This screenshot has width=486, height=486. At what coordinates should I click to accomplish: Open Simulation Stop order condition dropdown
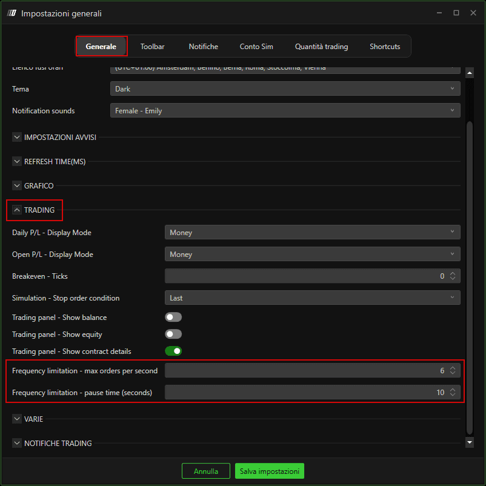coord(313,298)
